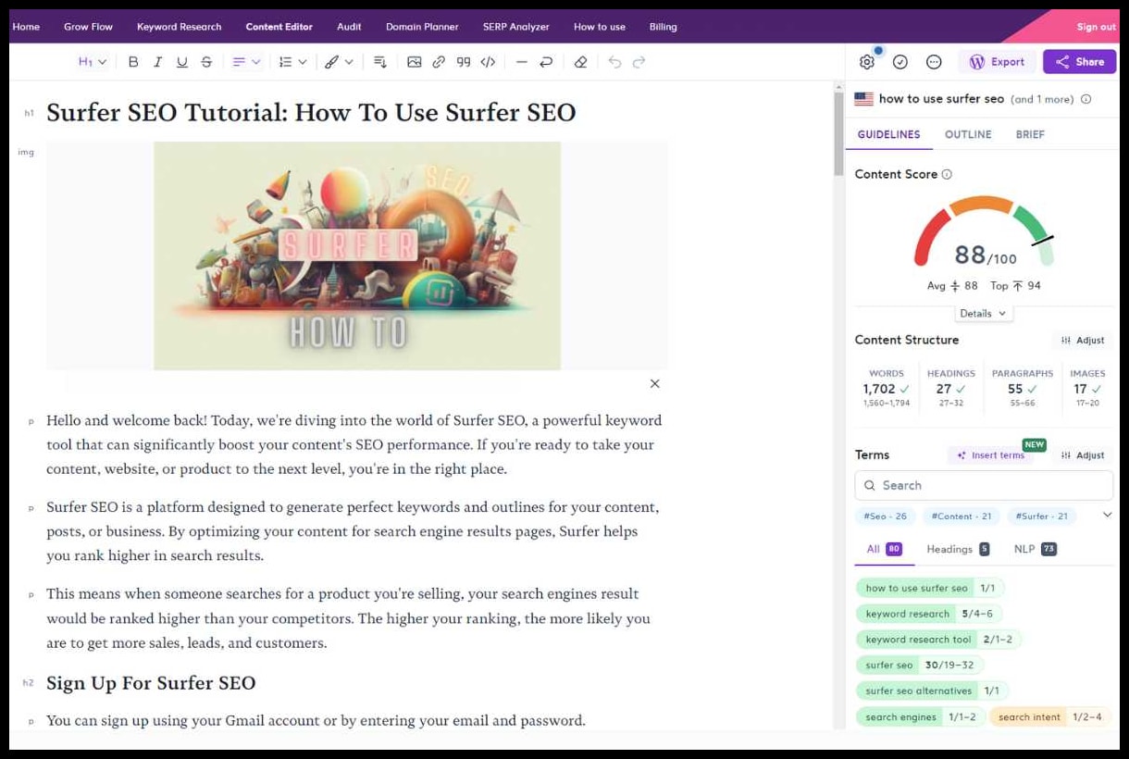
Task: Export the article to WordPress
Action: (x=997, y=62)
